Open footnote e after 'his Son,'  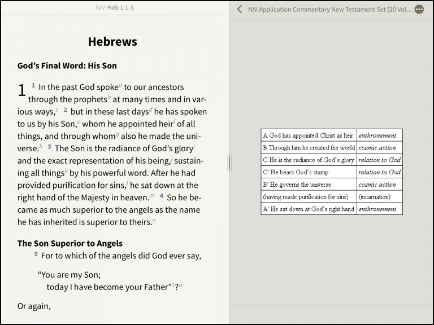(79, 122)
